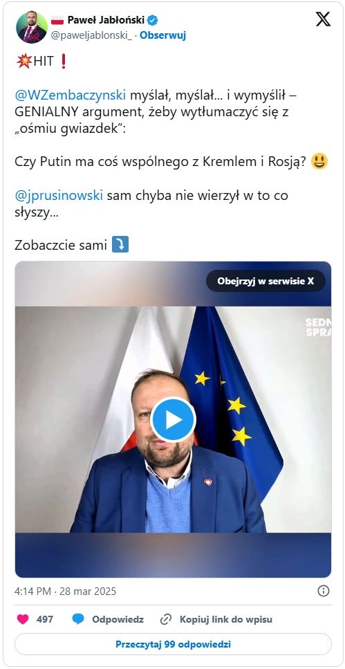Image resolution: width=345 pixels, height=669 pixels.
Task: Play the embedded video
Action: [x=173, y=419]
